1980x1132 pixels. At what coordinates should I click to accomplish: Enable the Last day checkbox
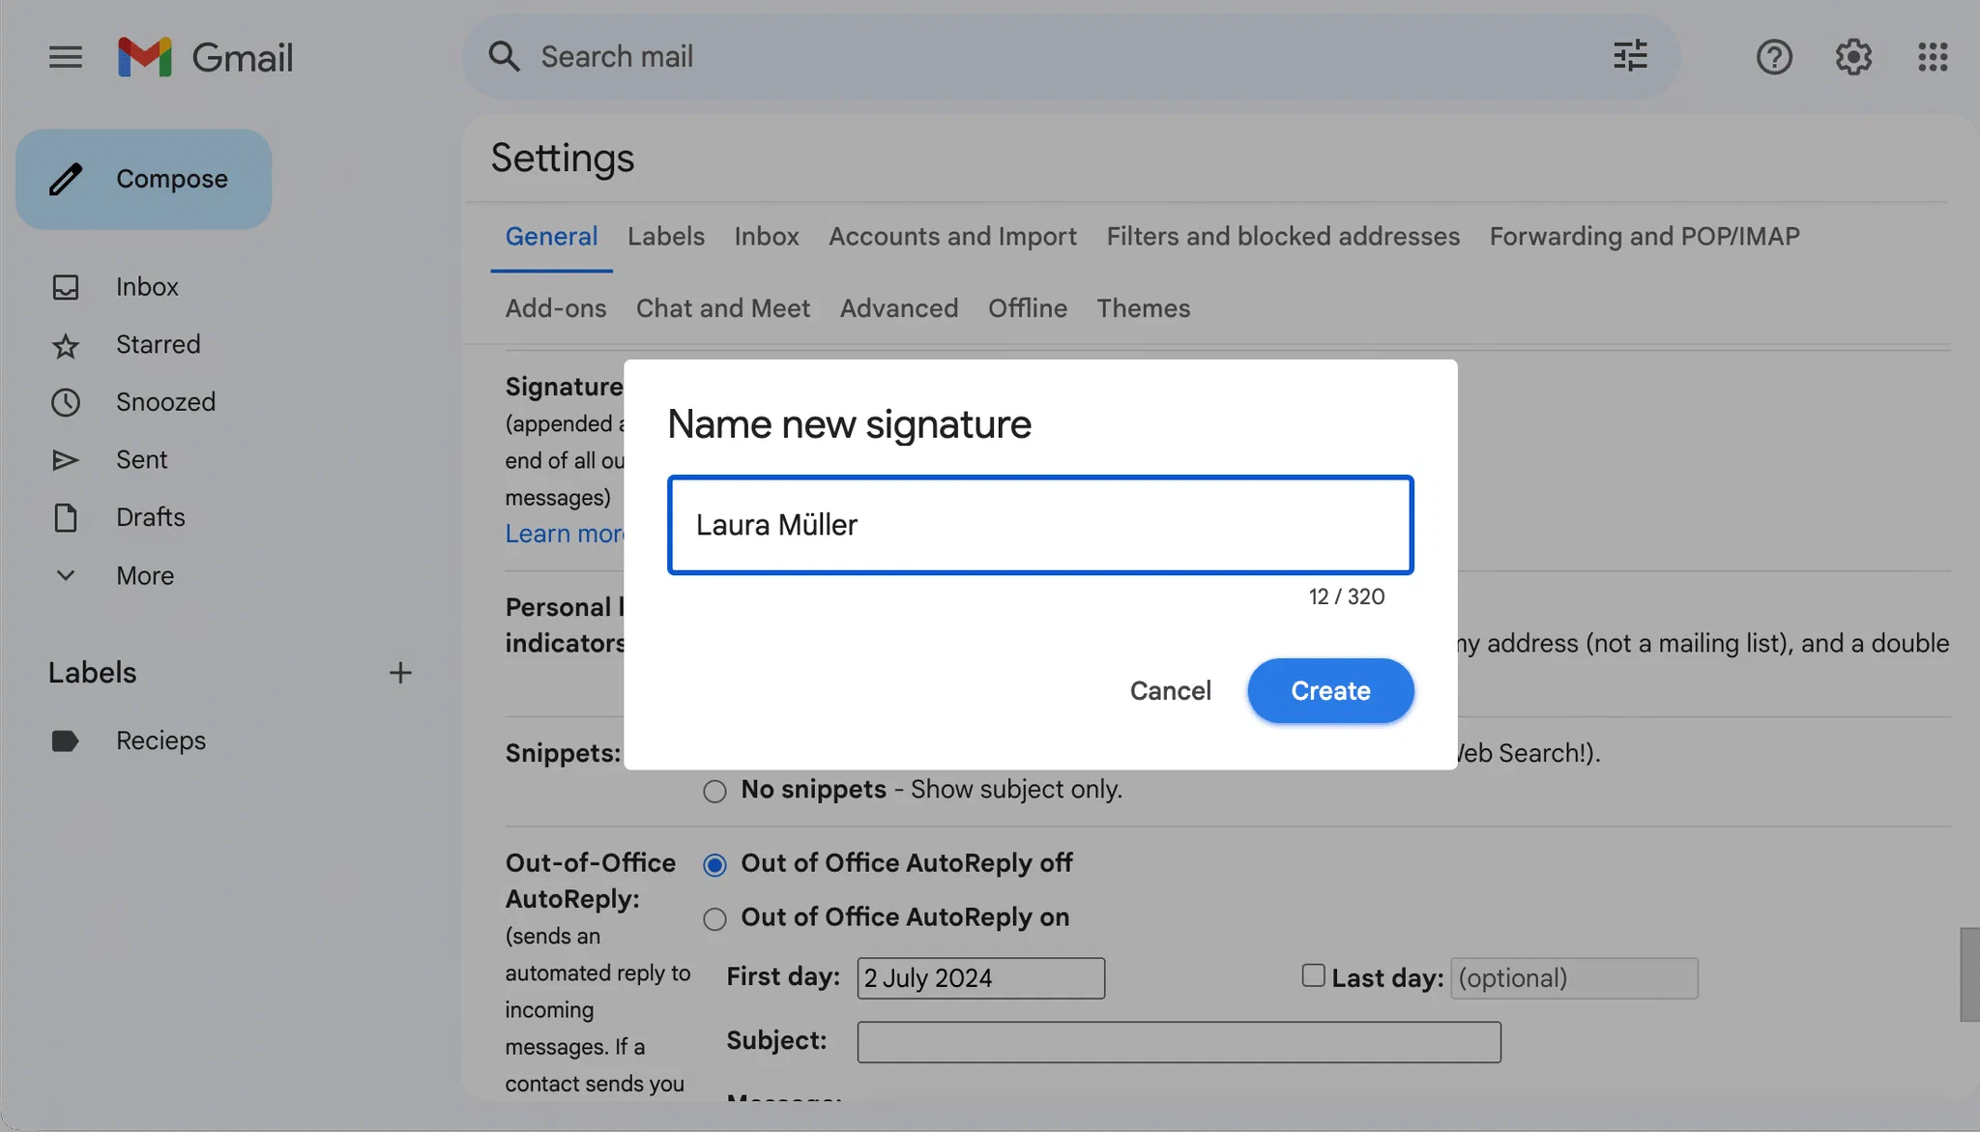pyautogui.click(x=1313, y=975)
